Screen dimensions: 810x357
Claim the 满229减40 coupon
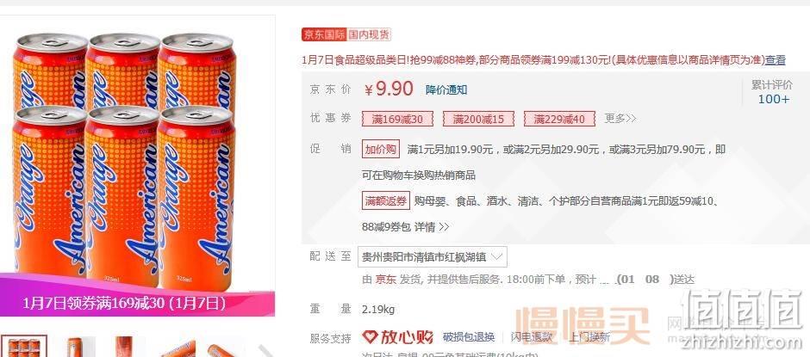coord(559,120)
